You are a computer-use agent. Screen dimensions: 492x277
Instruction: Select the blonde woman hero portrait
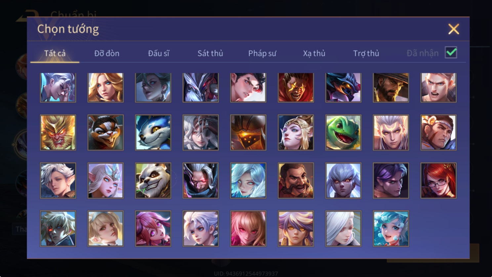coord(105,87)
